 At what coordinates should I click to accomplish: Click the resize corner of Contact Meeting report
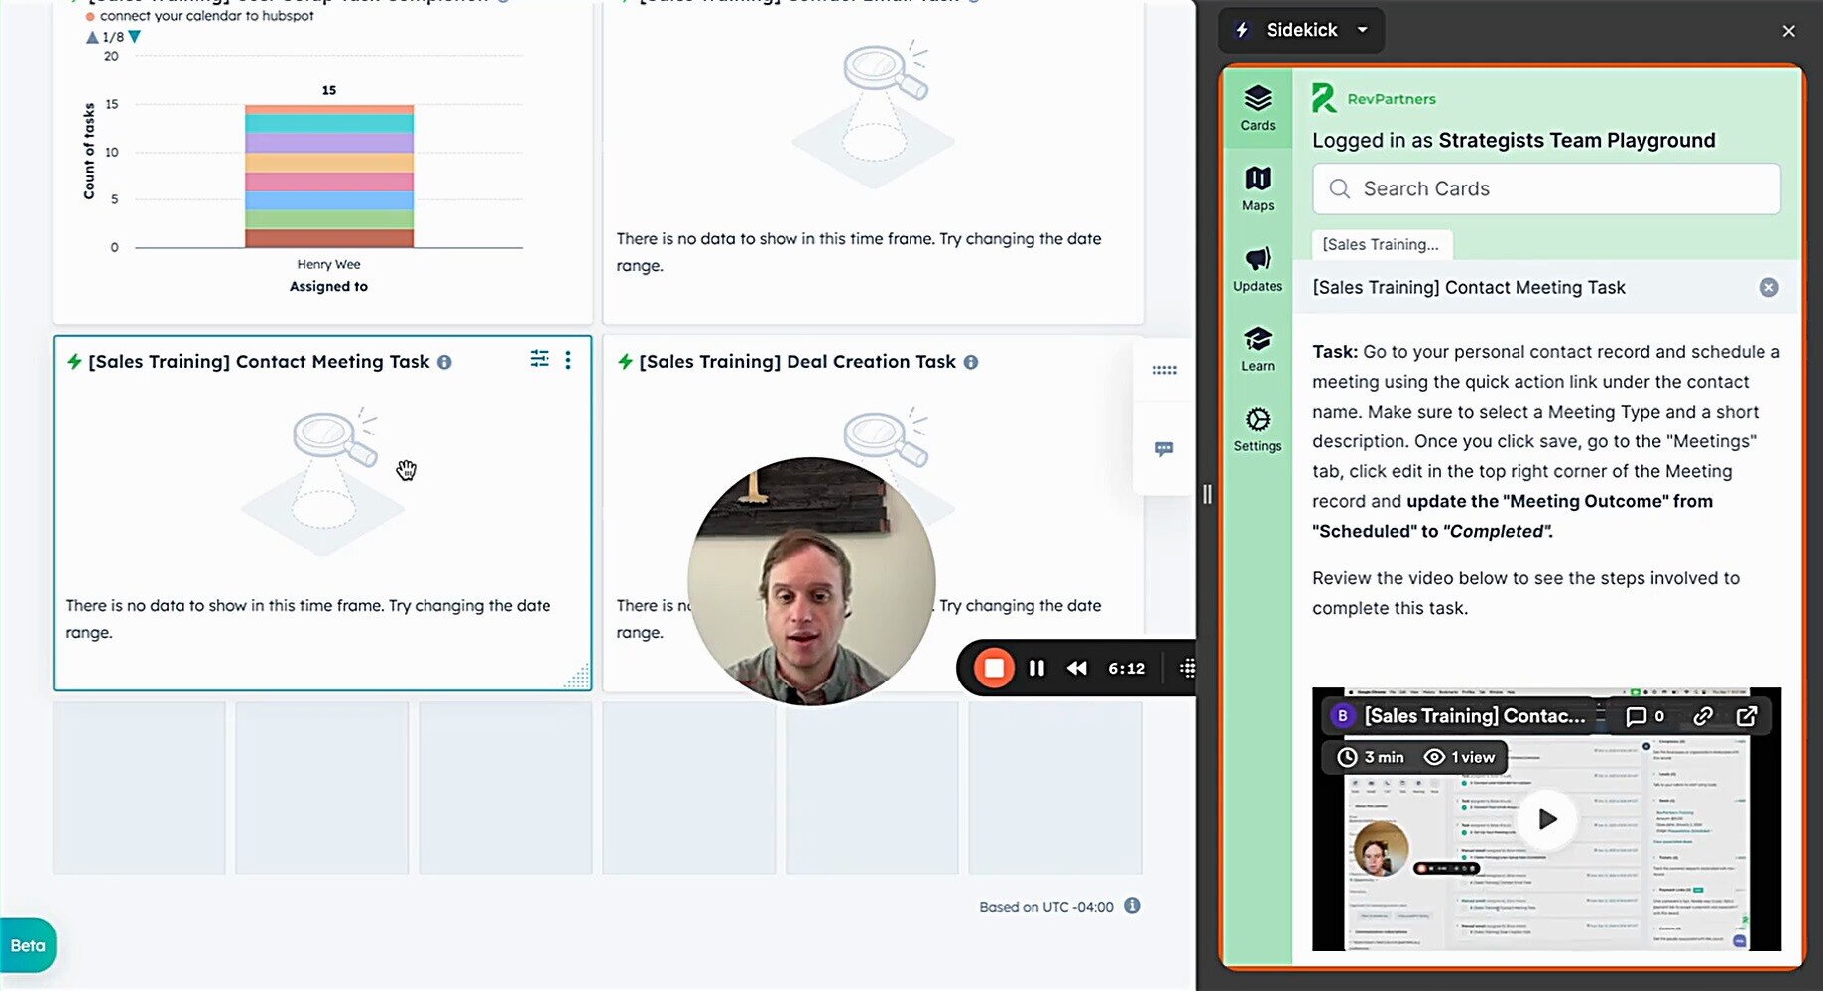click(578, 677)
